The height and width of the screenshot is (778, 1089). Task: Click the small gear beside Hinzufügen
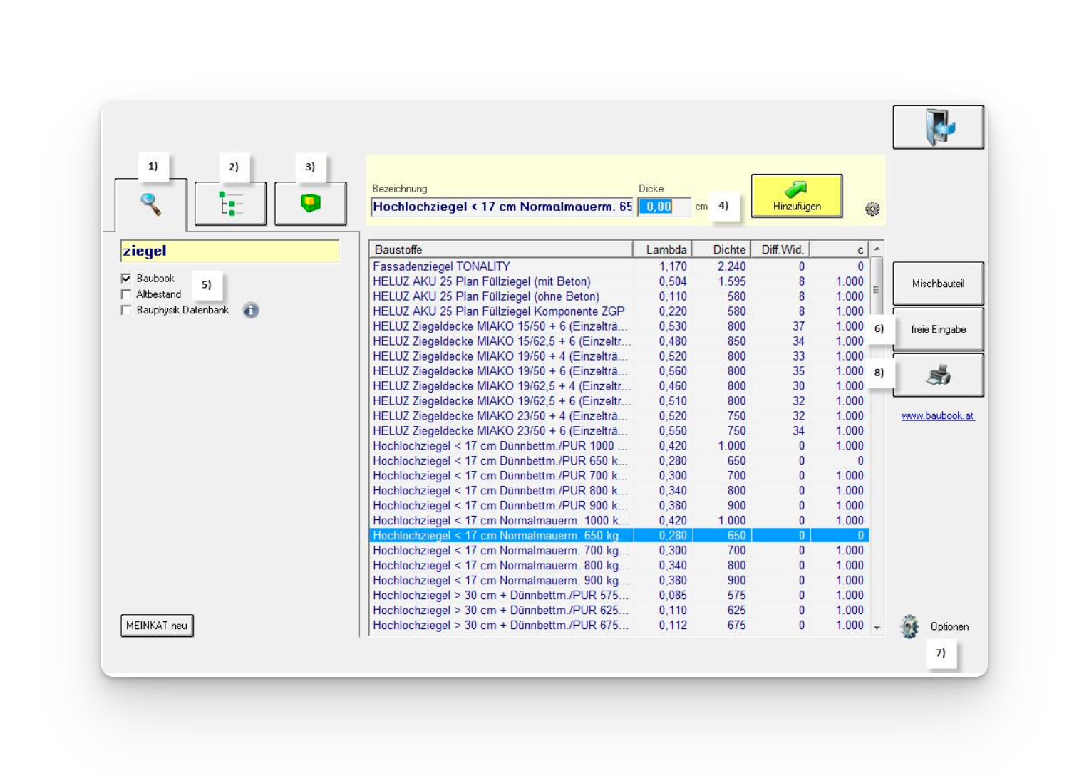click(872, 209)
